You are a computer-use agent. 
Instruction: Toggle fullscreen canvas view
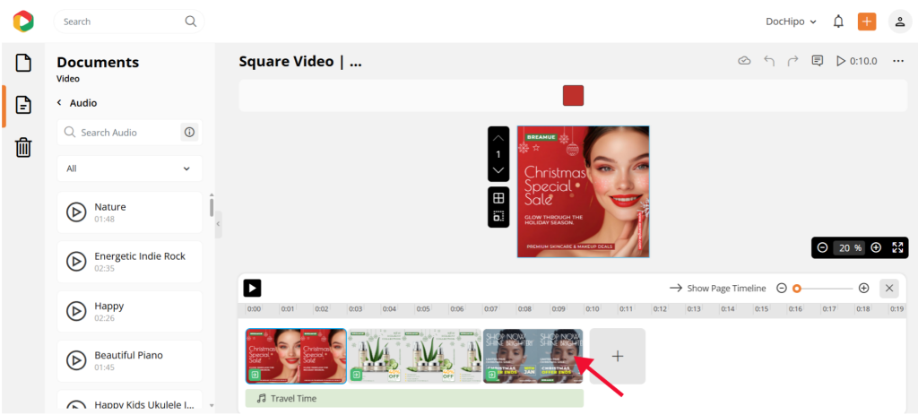897,247
